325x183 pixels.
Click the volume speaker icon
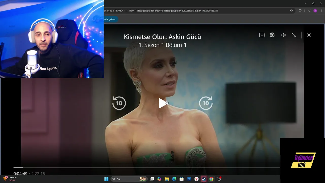(x=283, y=35)
